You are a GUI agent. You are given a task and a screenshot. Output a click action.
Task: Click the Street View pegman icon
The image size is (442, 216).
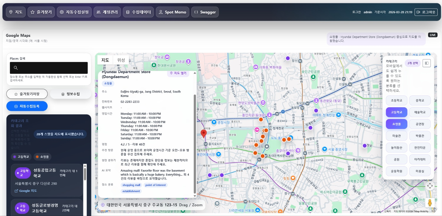tap(430, 203)
